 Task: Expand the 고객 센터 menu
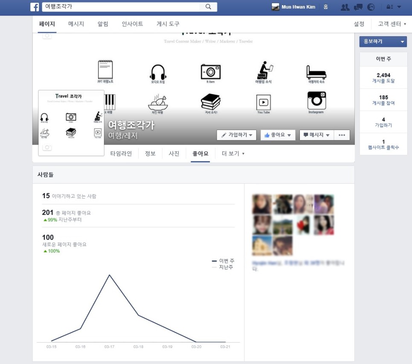(392, 24)
